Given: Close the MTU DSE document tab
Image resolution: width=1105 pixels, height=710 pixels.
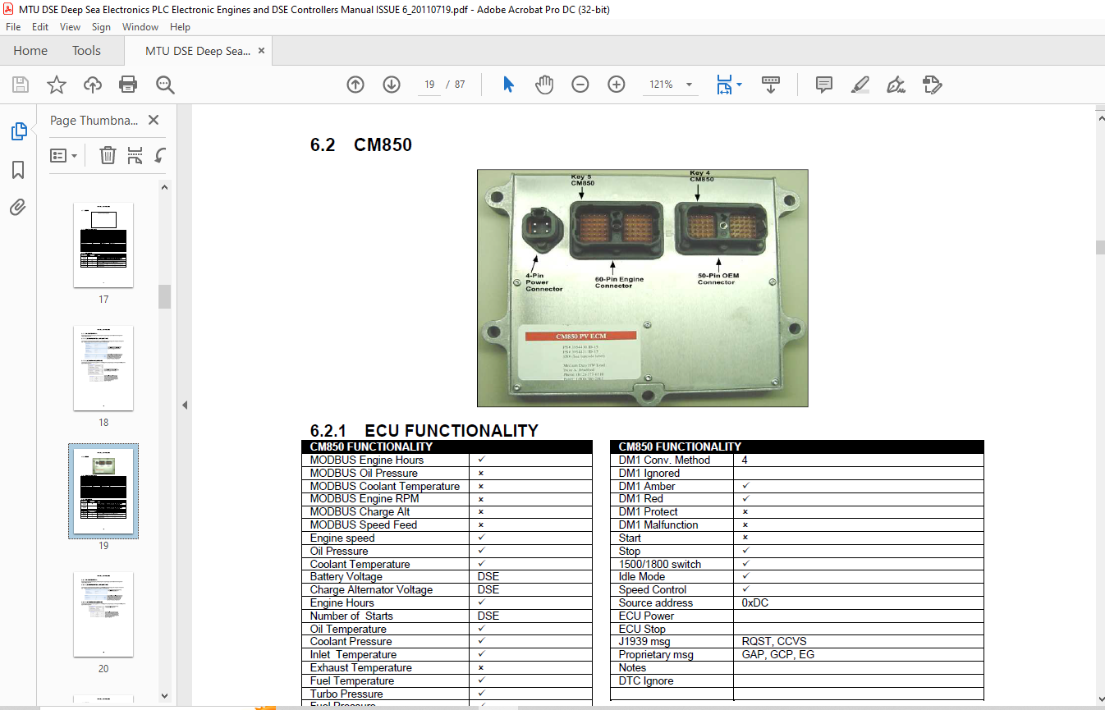Looking at the screenshot, I should [x=261, y=51].
